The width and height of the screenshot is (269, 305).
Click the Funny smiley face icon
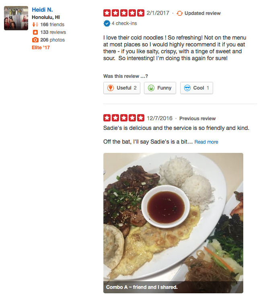tap(151, 88)
